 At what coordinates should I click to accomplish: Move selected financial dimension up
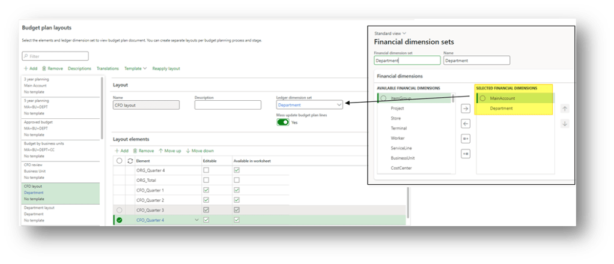tap(564, 109)
